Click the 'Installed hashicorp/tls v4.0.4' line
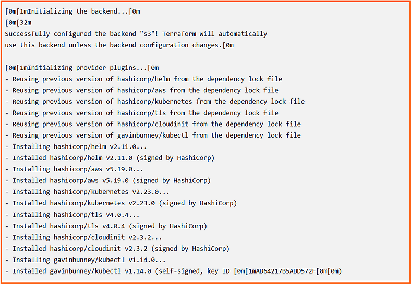This screenshot has height=284, width=411. [x=106, y=226]
